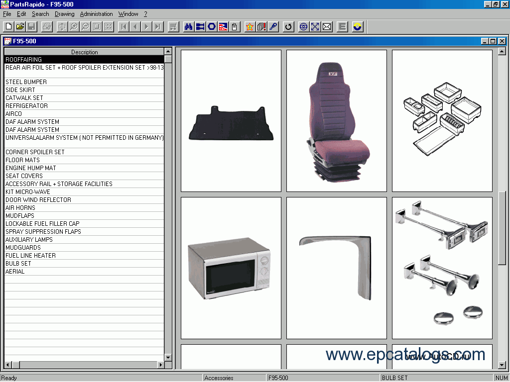Open the Drawing menu

[64, 14]
